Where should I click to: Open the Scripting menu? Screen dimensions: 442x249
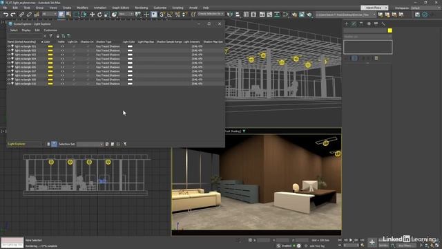[x=177, y=8]
